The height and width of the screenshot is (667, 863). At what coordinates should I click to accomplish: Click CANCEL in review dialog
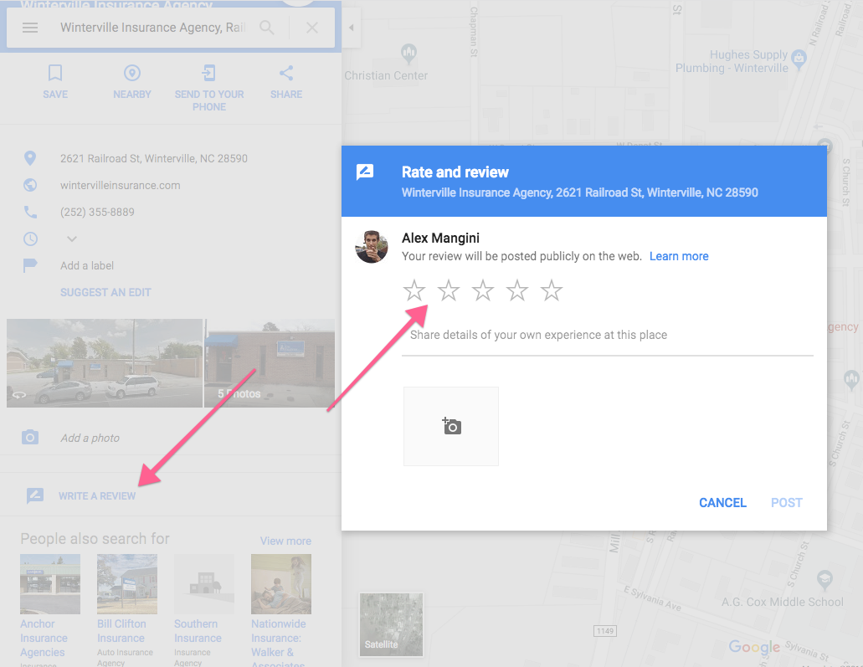[x=722, y=503]
